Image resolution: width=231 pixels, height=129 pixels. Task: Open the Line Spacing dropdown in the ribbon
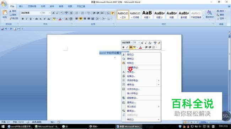97,19
